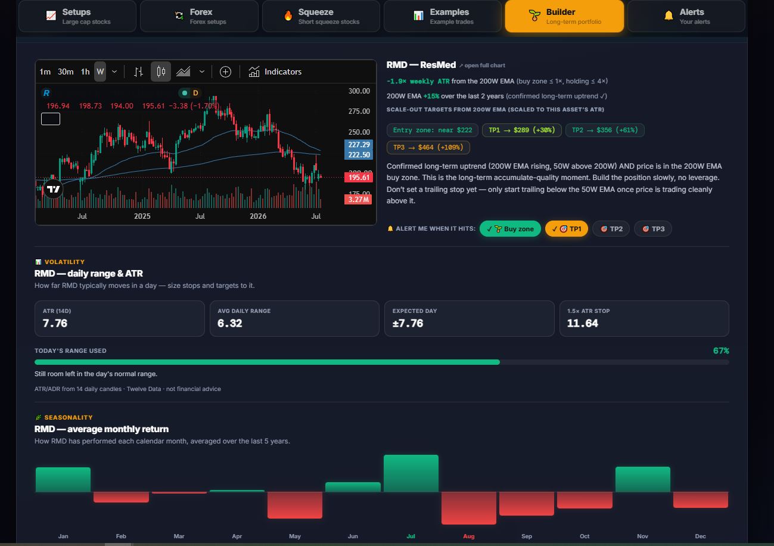Set chart interval to 1h
This screenshot has height=546, width=774.
(x=85, y=72)
